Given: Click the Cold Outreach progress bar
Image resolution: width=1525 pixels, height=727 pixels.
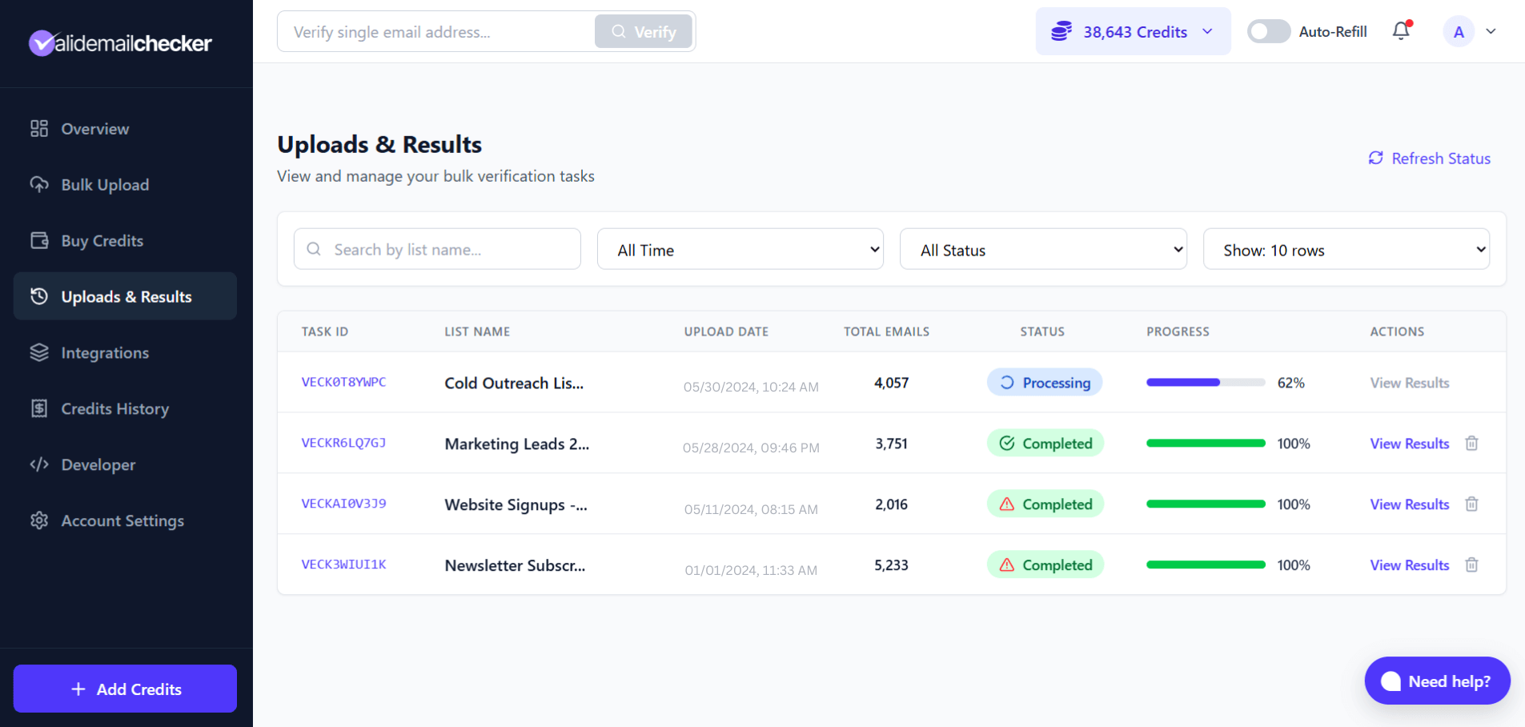Looking at the screenshot, I should [1206, 382].
